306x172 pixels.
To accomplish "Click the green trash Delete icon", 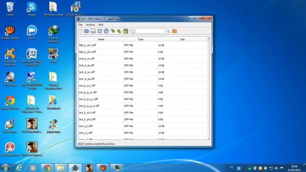I will [126, 31].
